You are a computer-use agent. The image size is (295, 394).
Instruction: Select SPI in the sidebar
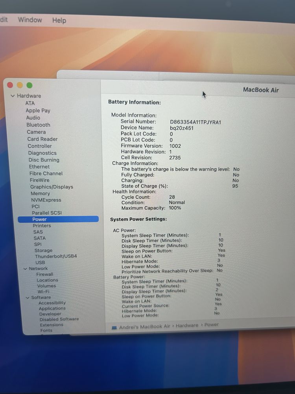click(x=38, y=244)
